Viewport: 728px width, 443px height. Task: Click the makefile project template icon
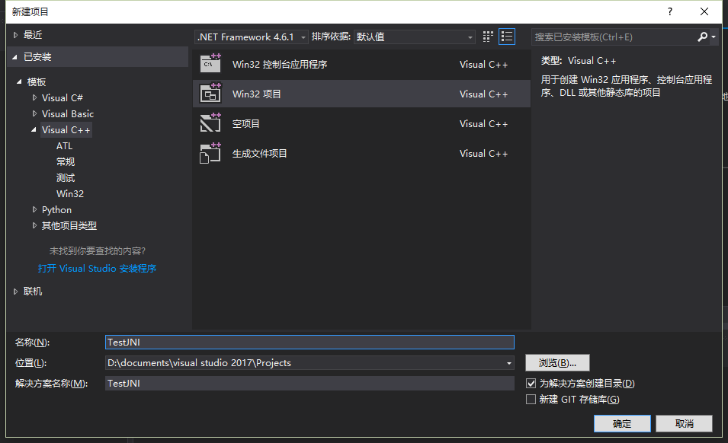tap(210, 153)
